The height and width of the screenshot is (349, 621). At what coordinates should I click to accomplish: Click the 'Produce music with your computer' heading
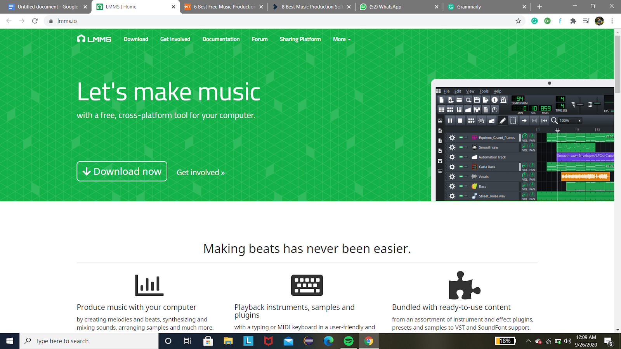coord(137,307)
